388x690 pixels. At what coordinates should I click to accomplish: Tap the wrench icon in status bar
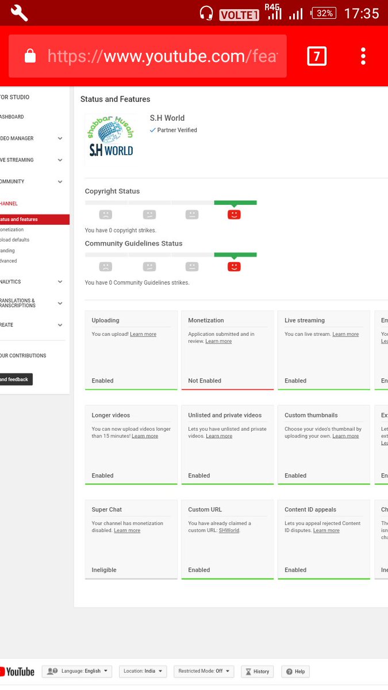coord(19,13)
